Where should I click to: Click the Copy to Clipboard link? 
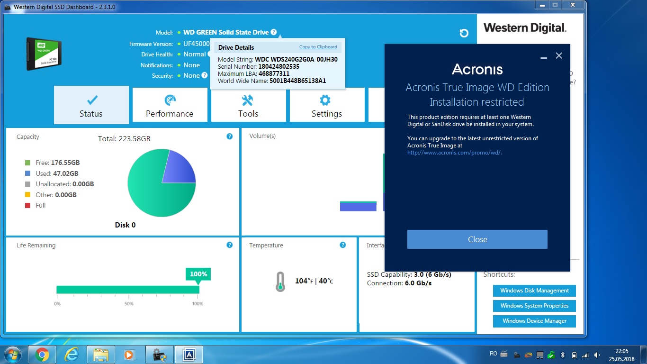point(318,47)
